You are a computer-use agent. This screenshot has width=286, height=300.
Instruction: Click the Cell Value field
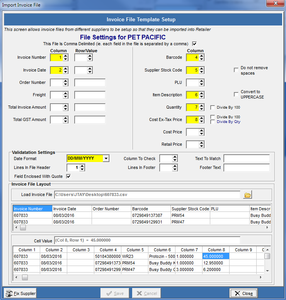tap(147, 240)
